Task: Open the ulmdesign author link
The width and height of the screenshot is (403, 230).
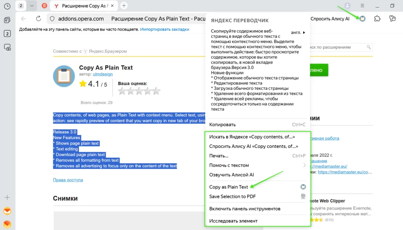Action: pos(102,74)
